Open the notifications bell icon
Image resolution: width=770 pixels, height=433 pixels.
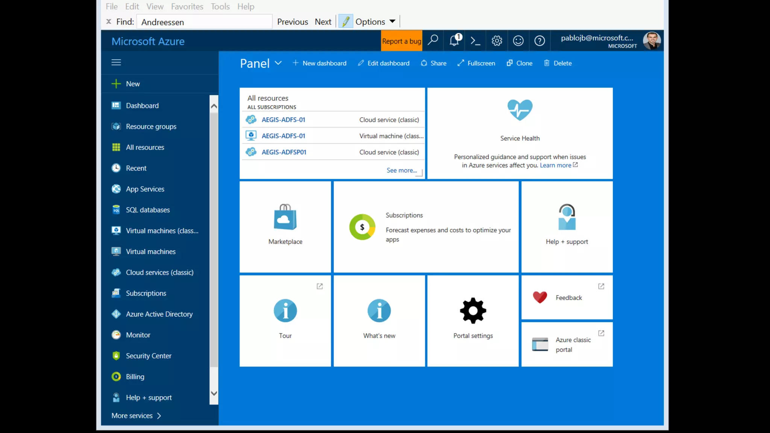click(454, 41)
